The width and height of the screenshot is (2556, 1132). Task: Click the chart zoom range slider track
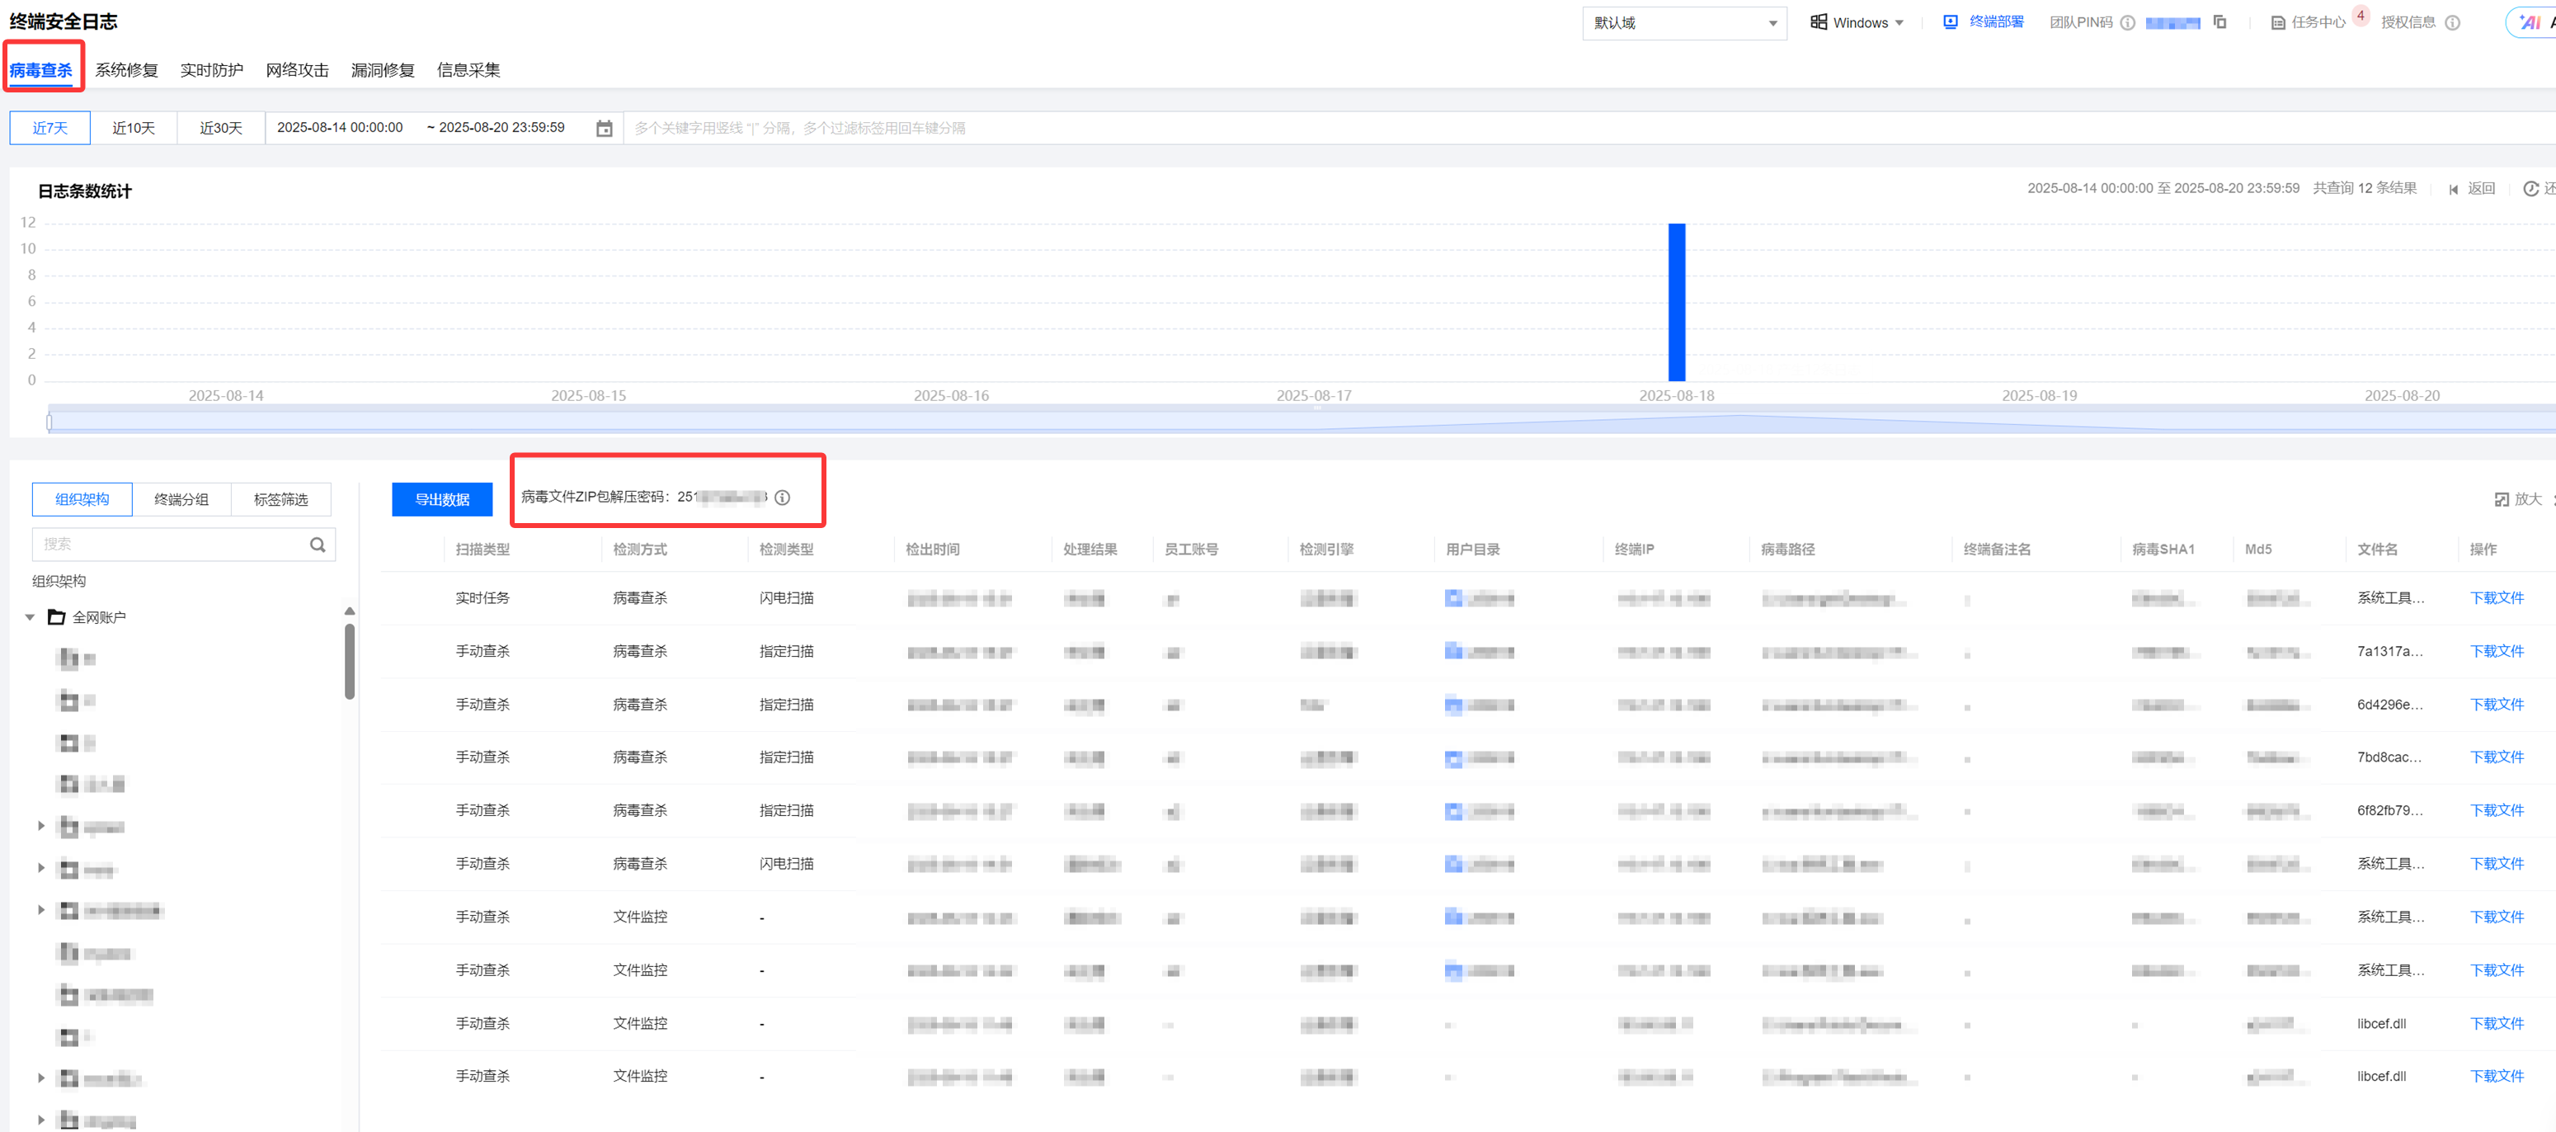tap(1302, 422)
